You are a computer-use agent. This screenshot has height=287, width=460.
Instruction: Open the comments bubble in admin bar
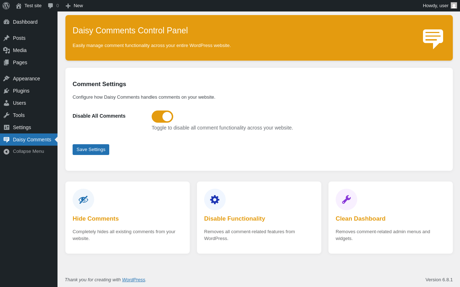pyautogui.click(x=53, y=6)
